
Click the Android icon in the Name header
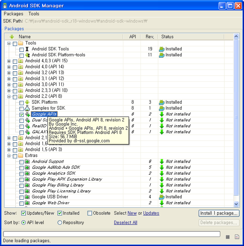[12, 37]
